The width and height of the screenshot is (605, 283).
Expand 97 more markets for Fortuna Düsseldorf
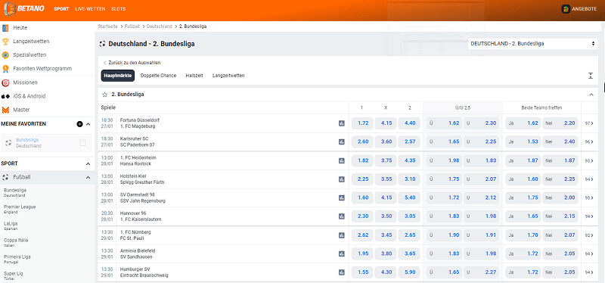click(589, 123)
